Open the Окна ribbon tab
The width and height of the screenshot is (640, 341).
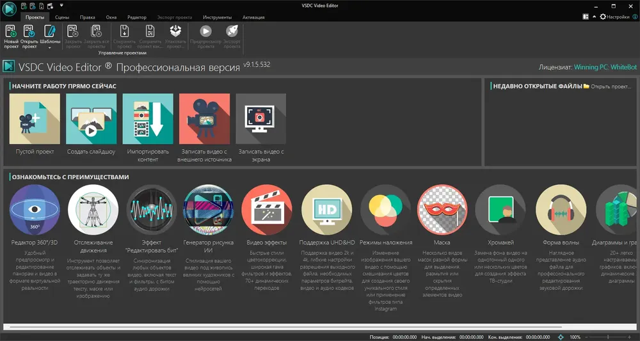click(111, 17)
